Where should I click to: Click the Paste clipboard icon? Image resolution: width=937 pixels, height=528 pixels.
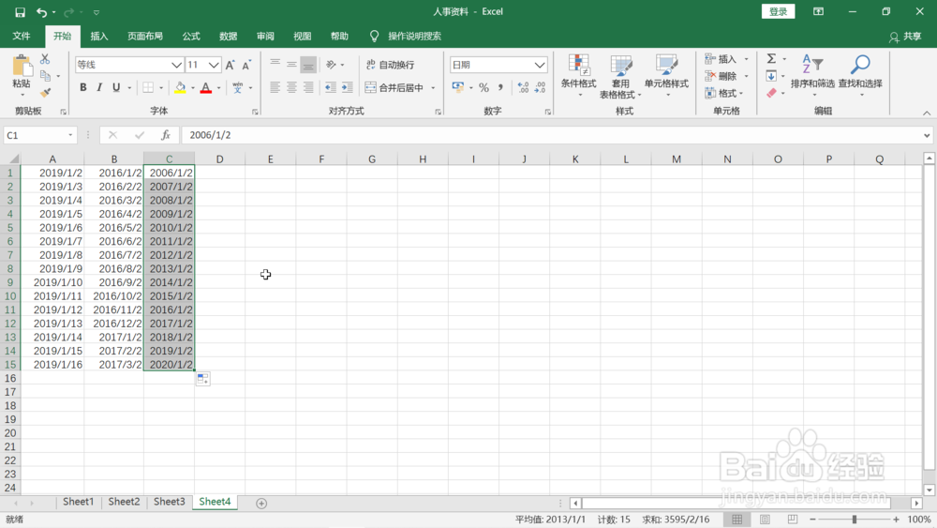22,67
